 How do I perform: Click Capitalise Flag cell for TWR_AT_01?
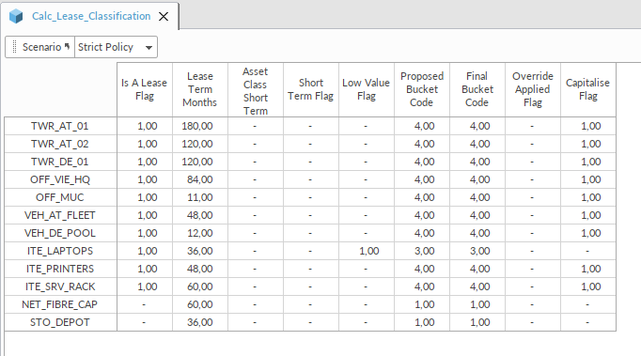[588, 126]
